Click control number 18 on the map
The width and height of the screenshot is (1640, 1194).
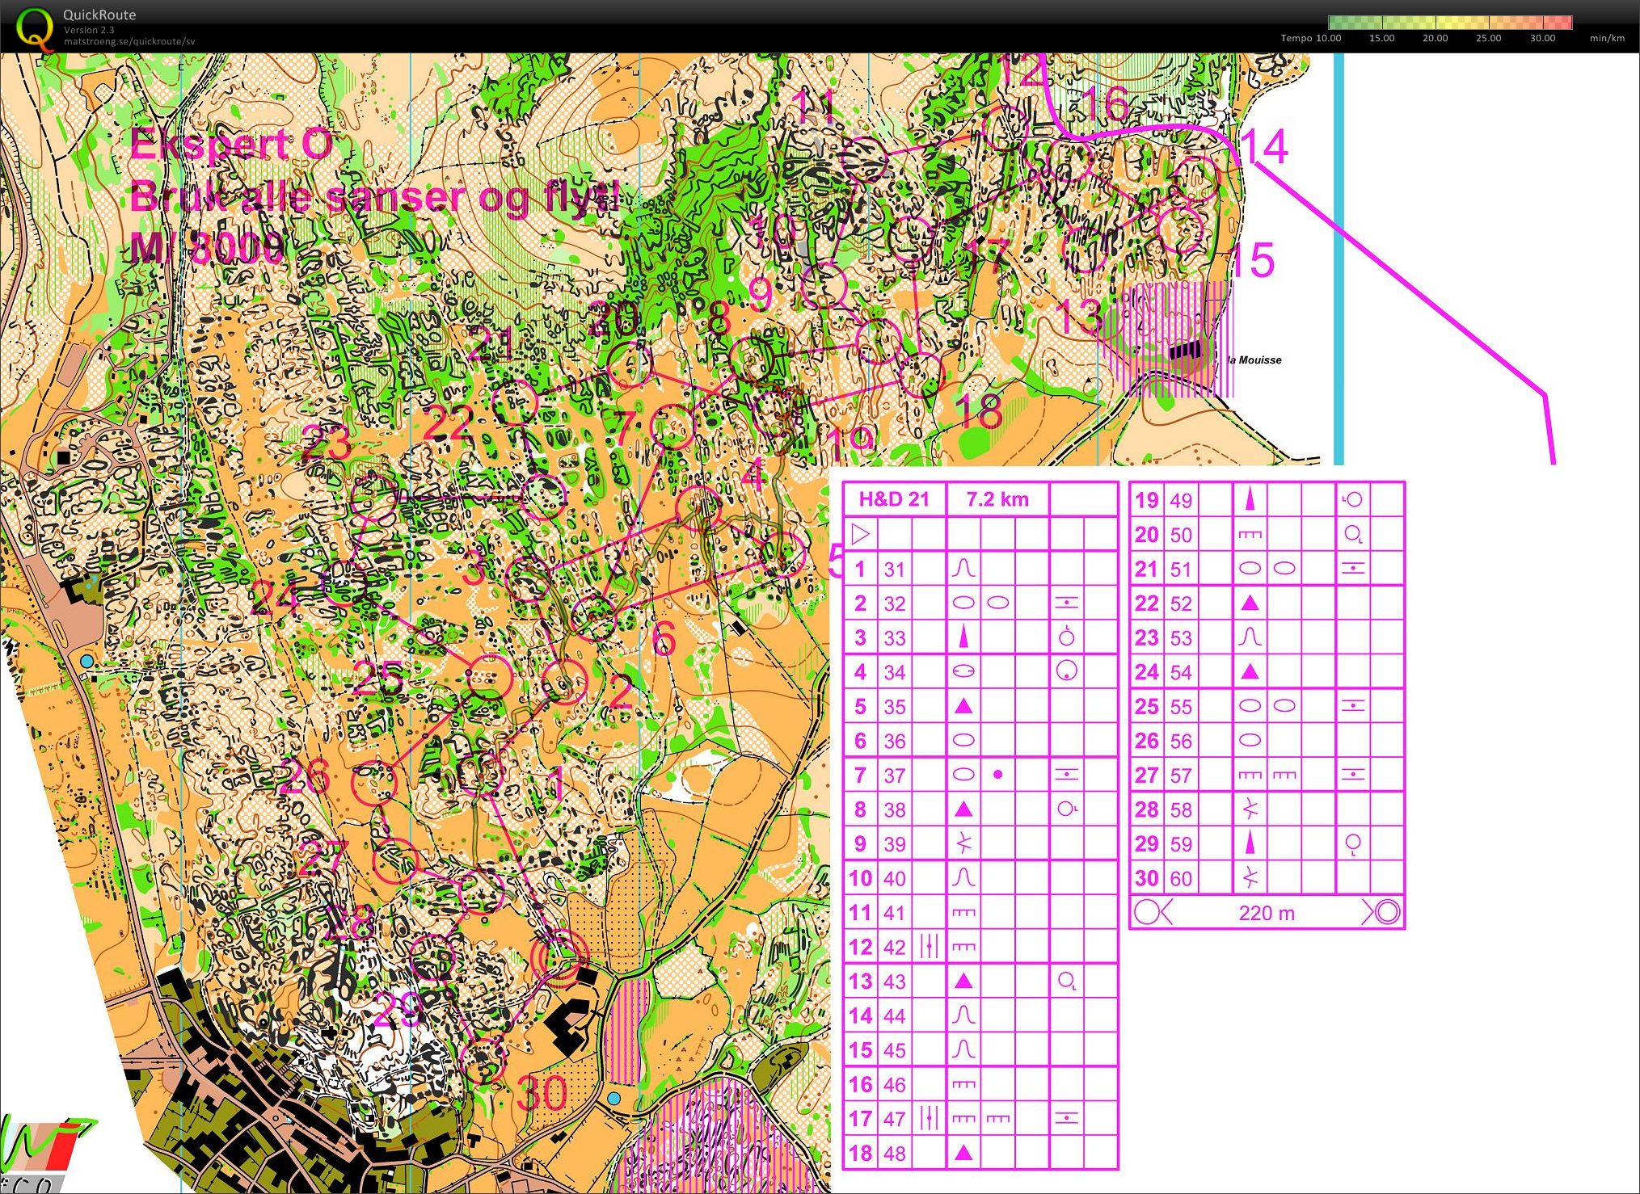[979, 412]
